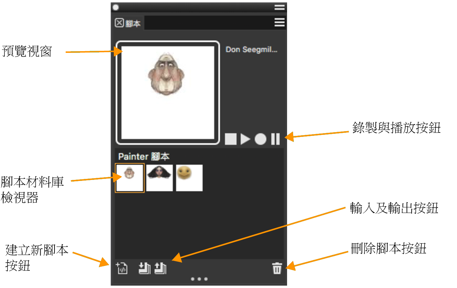Pause script playback
The image size is (457, 288).
pyautogui.click(x=276, y=139)
